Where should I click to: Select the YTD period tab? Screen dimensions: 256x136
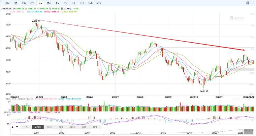(32, 3)
